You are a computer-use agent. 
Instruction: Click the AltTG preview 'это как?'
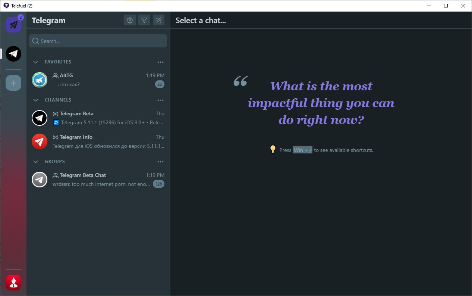tap(68, 85)
